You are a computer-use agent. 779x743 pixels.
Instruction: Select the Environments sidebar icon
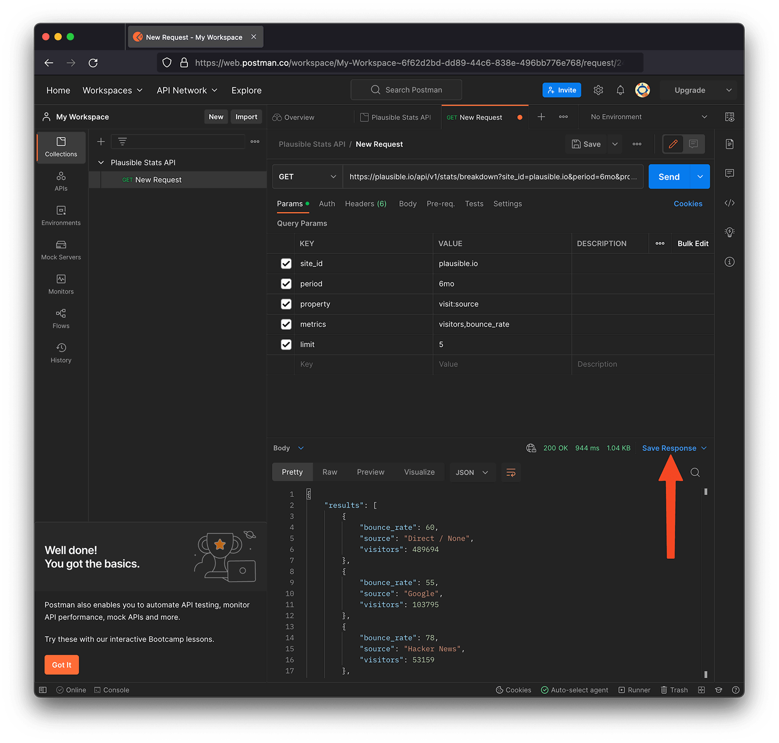tap(61, 216)
